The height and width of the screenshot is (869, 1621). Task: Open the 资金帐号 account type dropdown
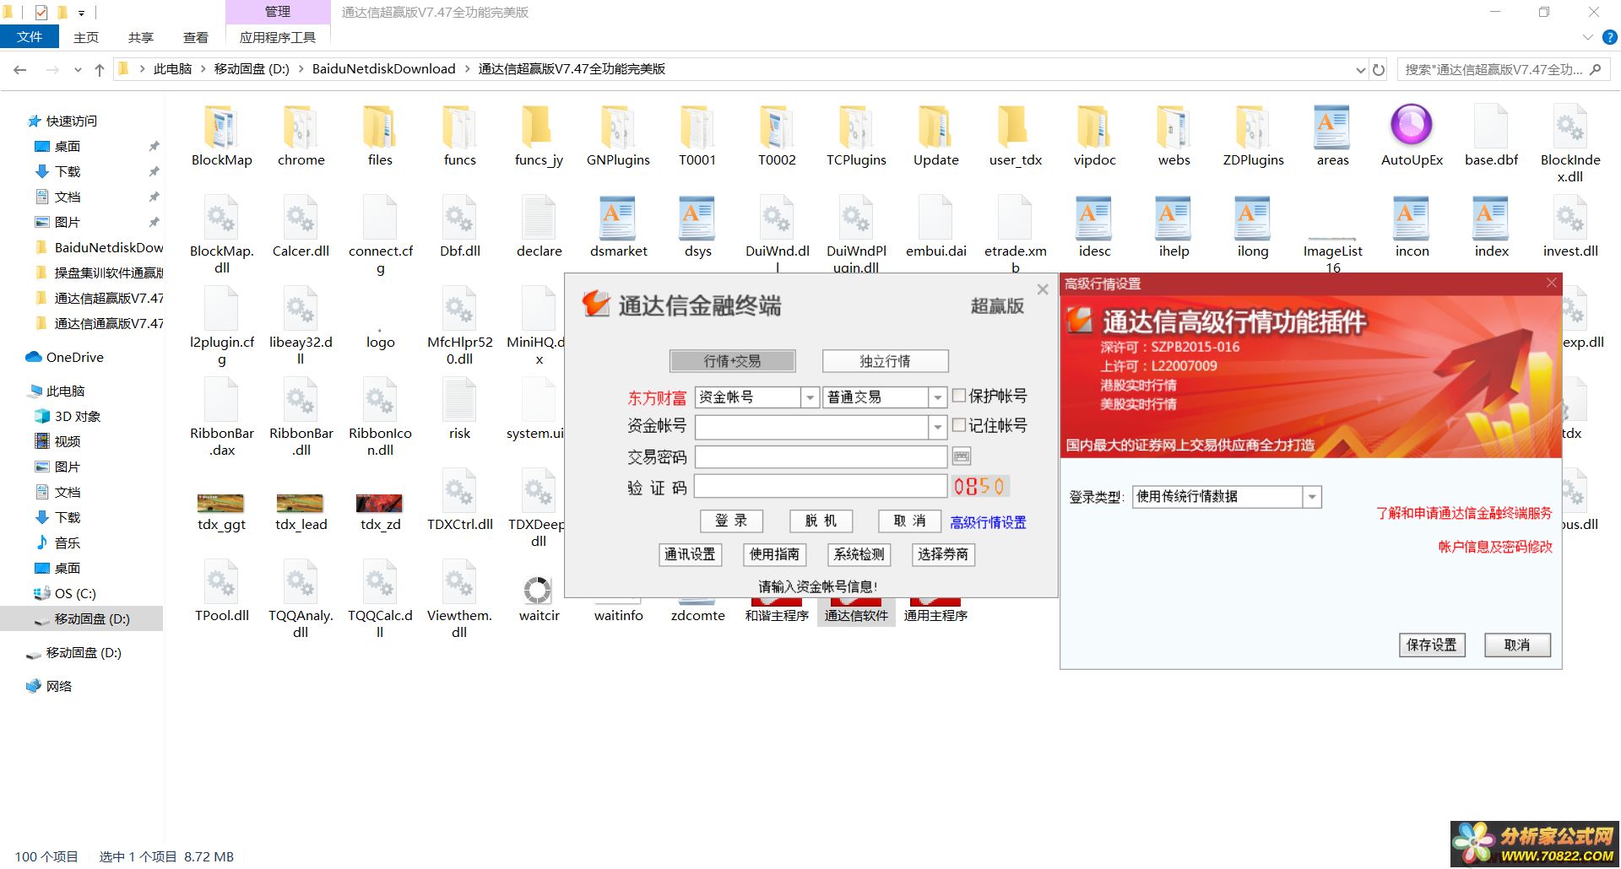click(x=810, y=397)
